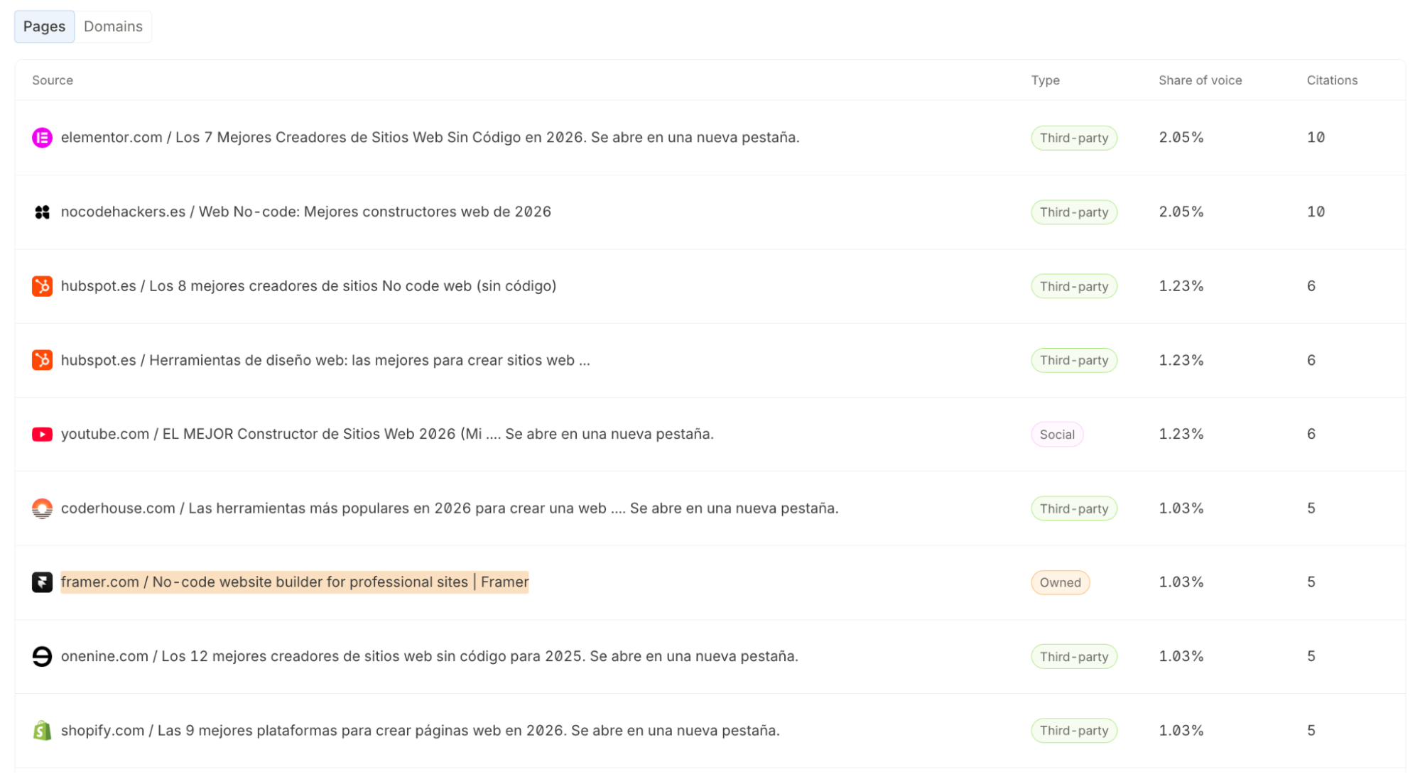Click the Owned badge on framer row
1420x774 pixels.
[1060, 582]
